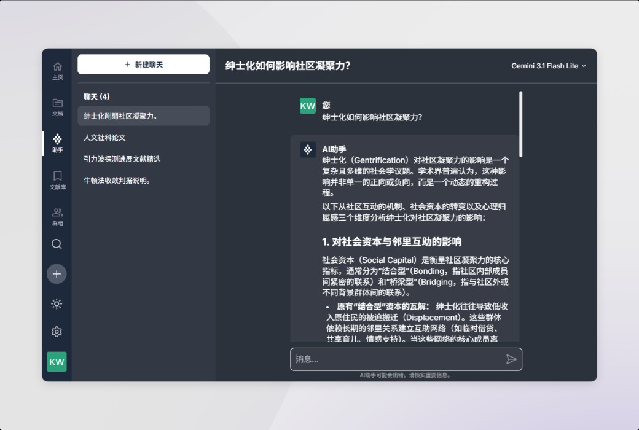Open the 文献库 library bookmark icon
639x430 pixels.
pos(57,180)
